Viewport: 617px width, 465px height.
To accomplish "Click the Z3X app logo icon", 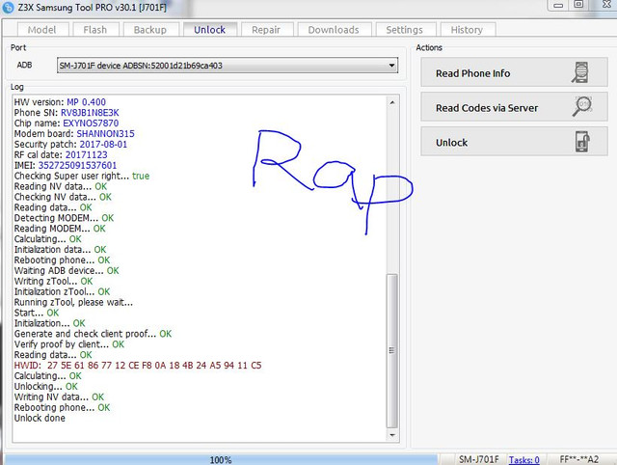I will coord(8,7).
